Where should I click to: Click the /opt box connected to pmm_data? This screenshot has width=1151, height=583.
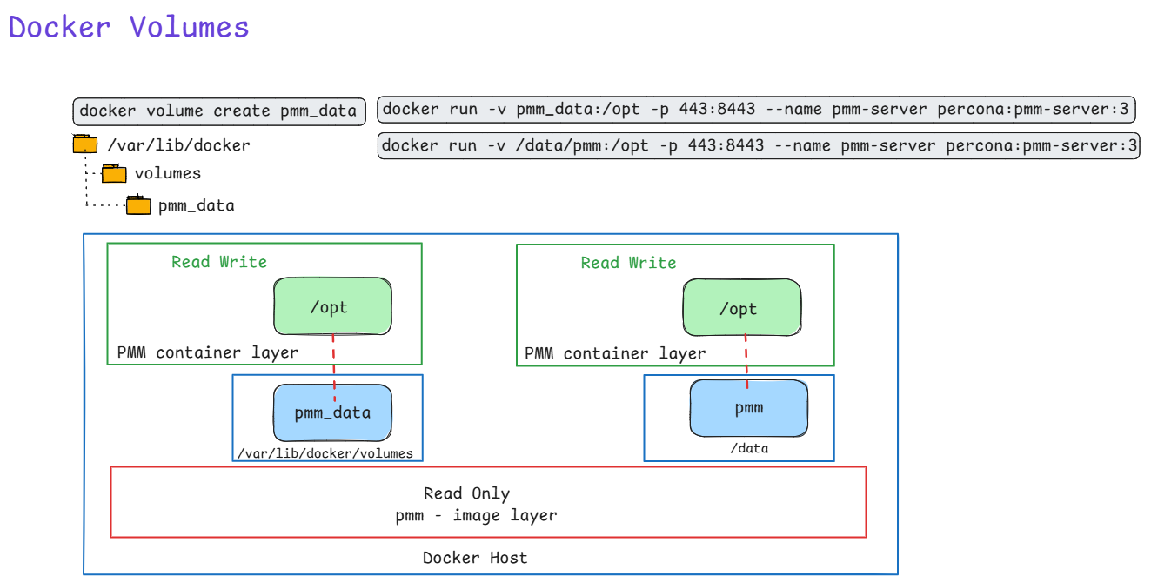[x=332, y=307]
